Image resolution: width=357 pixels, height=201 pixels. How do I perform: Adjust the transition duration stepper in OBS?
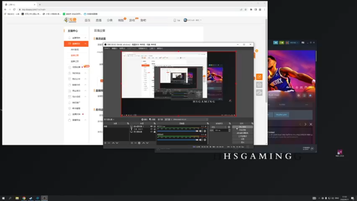point(229,130)
